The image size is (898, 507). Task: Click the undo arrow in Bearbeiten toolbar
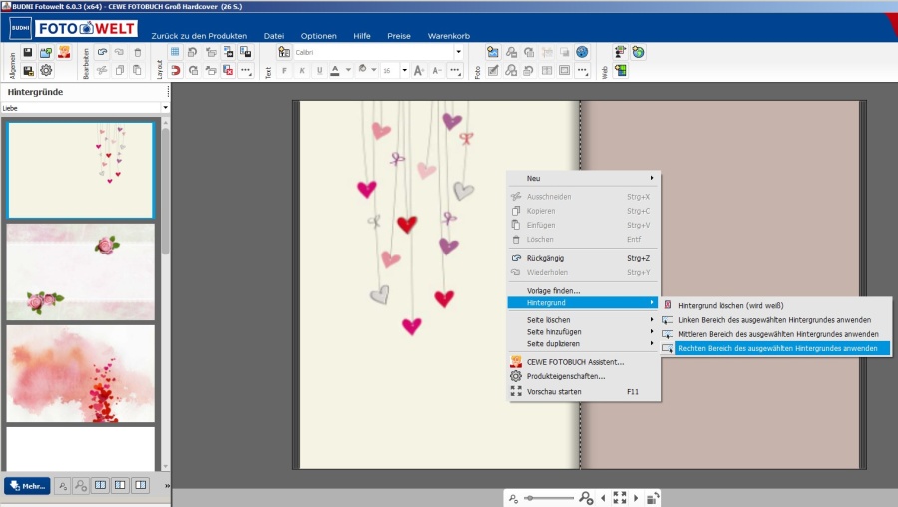(x=101, y=52)
